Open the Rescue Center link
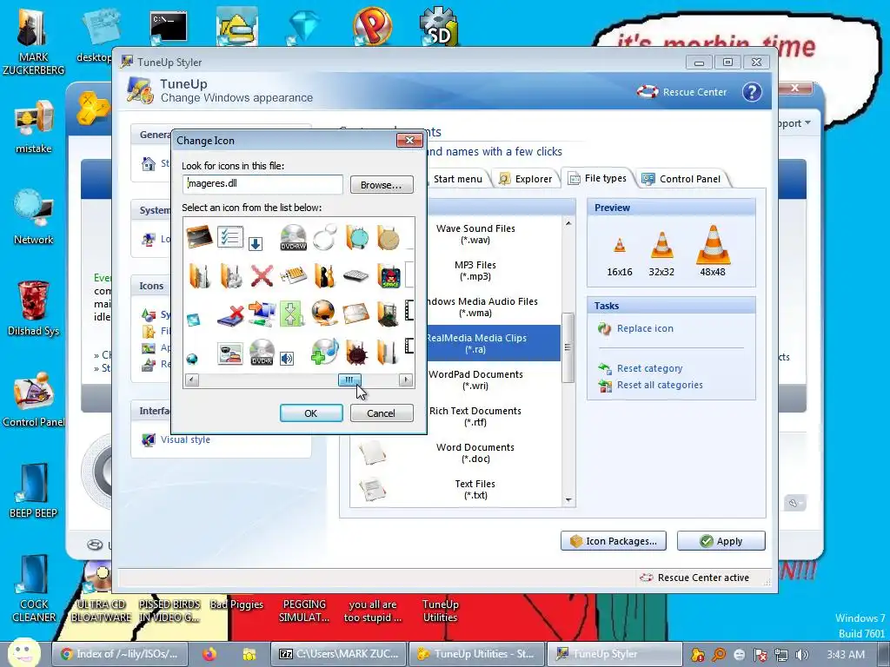This screenshot has height=667, width=890. (682, 92)
